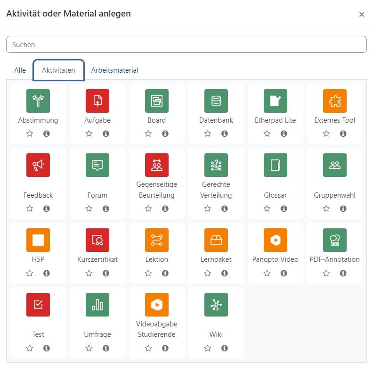
Task: Toggle favorite star for Test
Action: coord(30,348)
